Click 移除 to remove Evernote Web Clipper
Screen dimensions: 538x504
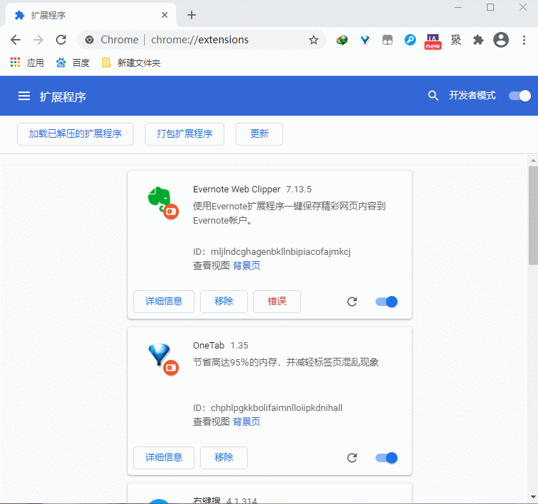tap(224, 302)
